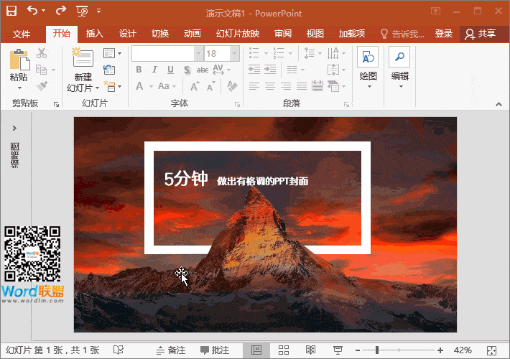Open the 字体 dialog launcher
Image resolution: width=510 pixels, height=359 pixels.
click(238, 104)
